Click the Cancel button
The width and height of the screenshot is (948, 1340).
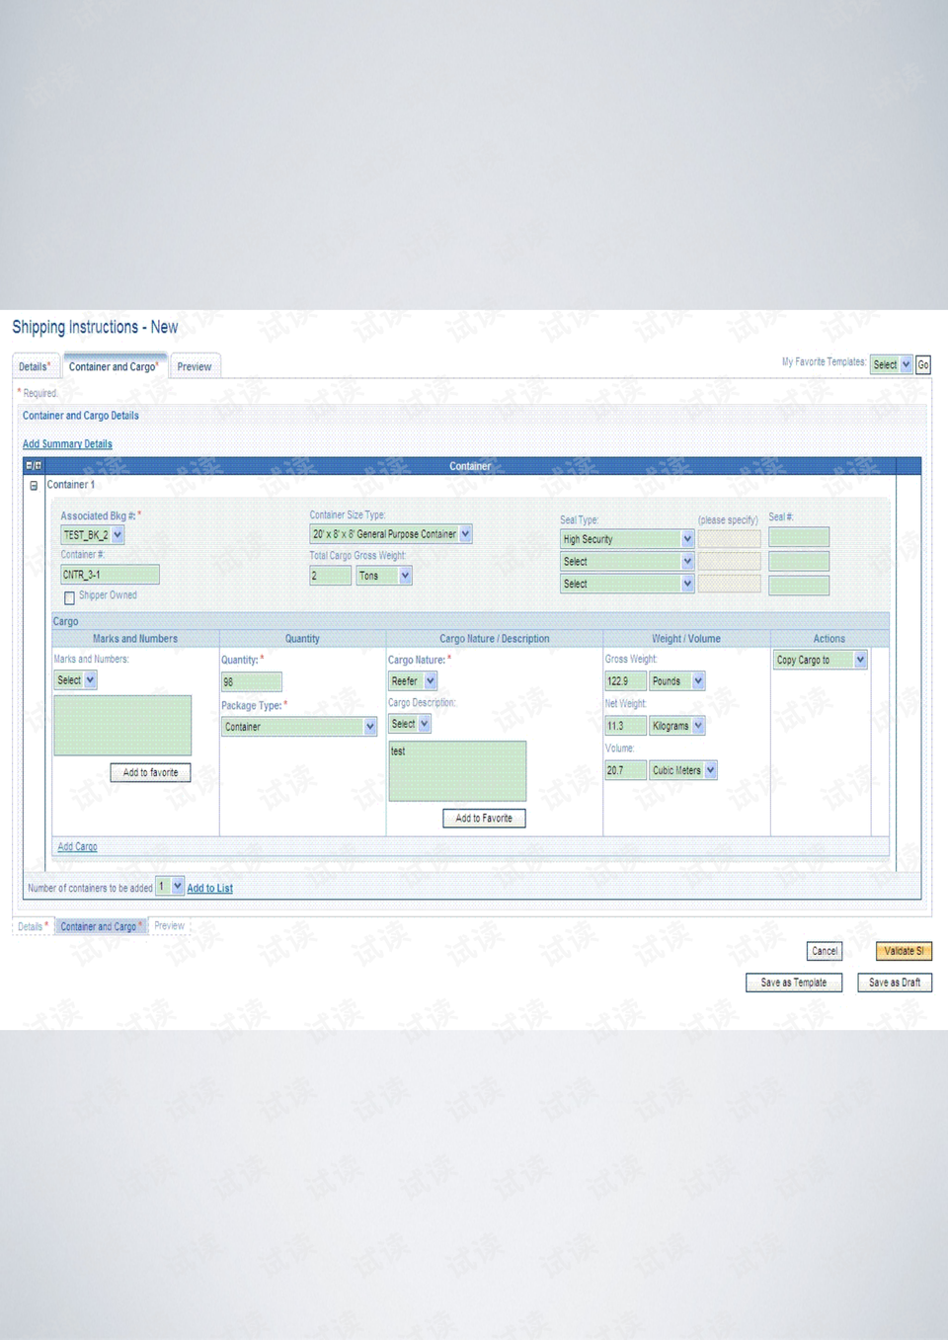click(824, 951)
